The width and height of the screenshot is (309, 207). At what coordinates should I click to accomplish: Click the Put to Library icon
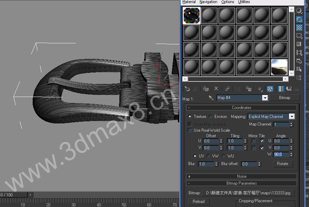click(x=248, y=89)
